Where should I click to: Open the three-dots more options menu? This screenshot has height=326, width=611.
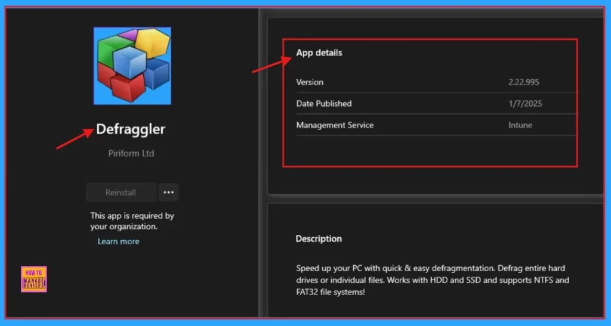(x=169, y=192)
